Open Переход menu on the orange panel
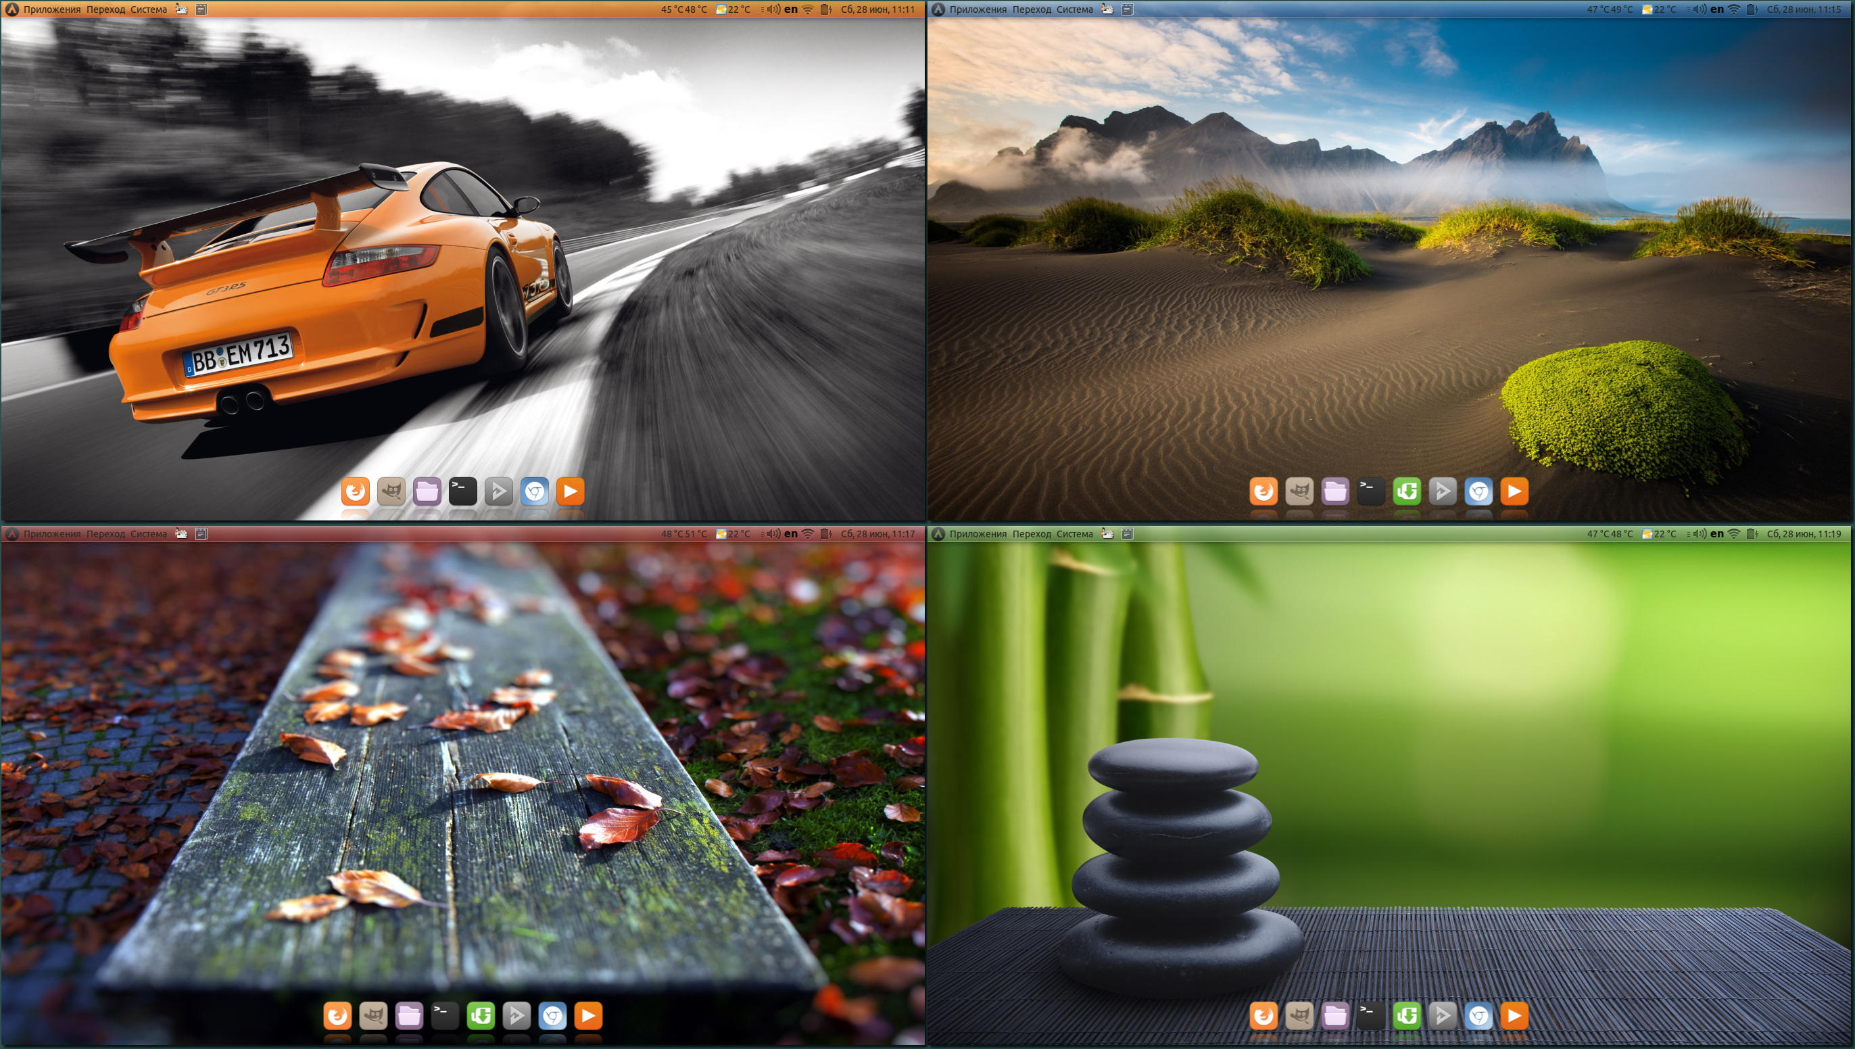The width and height of the screenshot is (1855, 1049). [106, 9]
